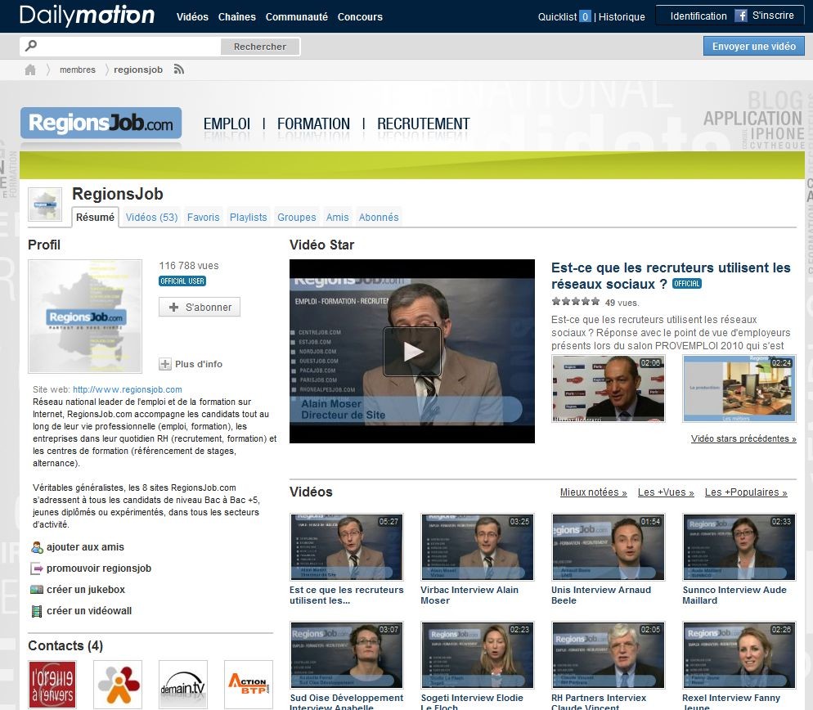Click the FORMATION banner link
The width and height of the screenshot is (813, 710).
pyautogui.click(x=313, y=124)
